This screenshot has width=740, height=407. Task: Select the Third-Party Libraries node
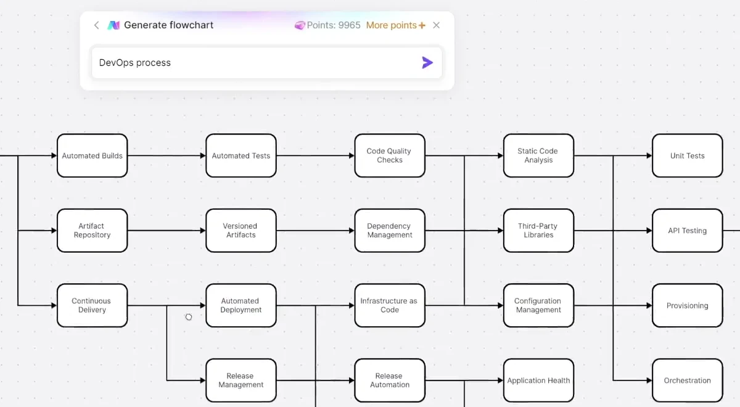tap(538, 231)
